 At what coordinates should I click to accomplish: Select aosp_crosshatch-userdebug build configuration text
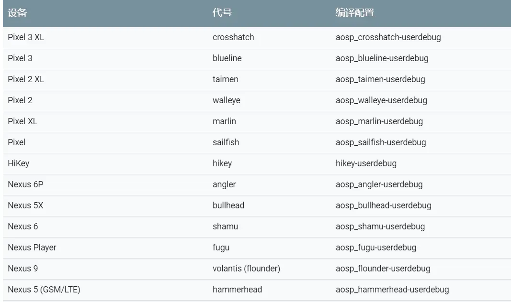[x=388, y=37]
